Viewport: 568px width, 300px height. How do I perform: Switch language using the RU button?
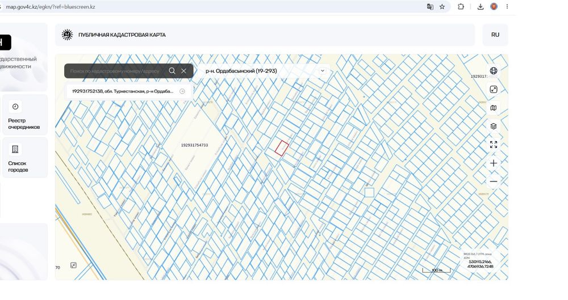(x=495, y=35)
